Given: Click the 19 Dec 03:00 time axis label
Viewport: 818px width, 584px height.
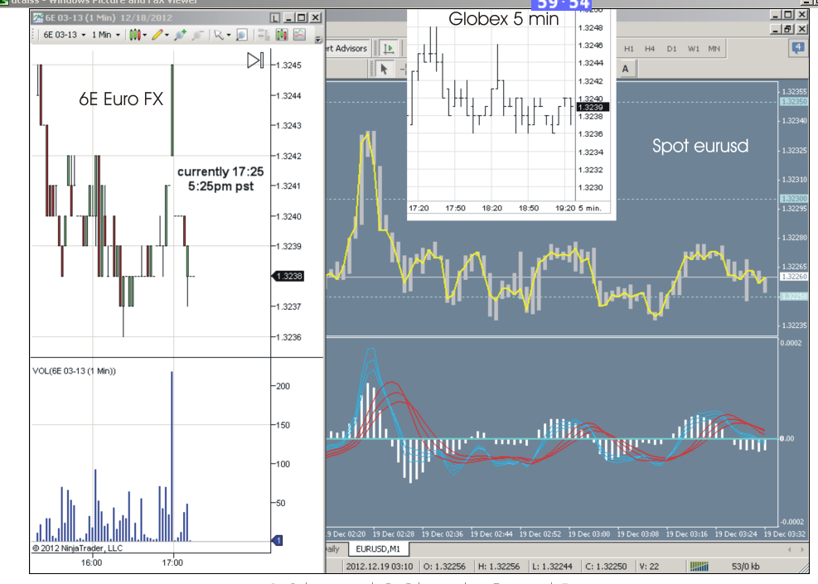Looking at the screenshot, I should [x=589, y=534].
